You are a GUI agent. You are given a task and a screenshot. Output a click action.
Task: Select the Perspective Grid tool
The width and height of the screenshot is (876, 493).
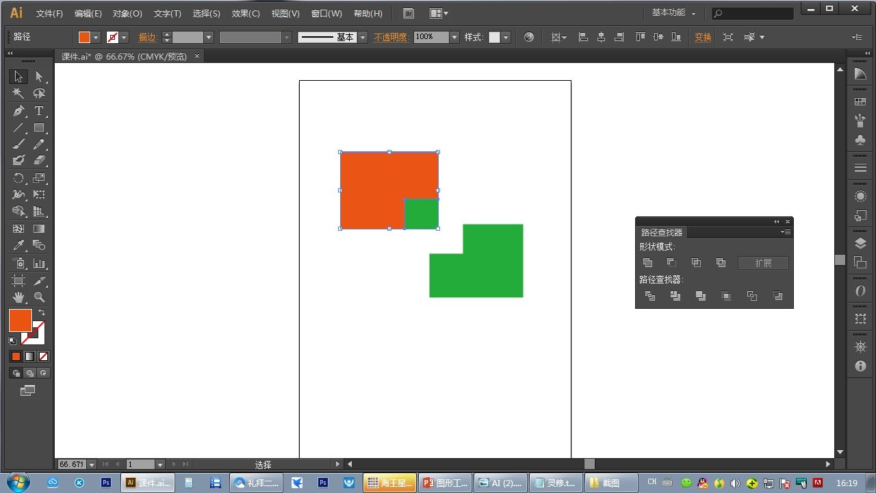[39, 212]
